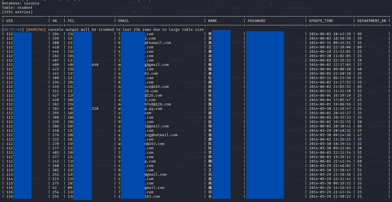Select the EMAIL column header
Image resolution: width=392 pixels, height=202 pixels.
point(124,21)
